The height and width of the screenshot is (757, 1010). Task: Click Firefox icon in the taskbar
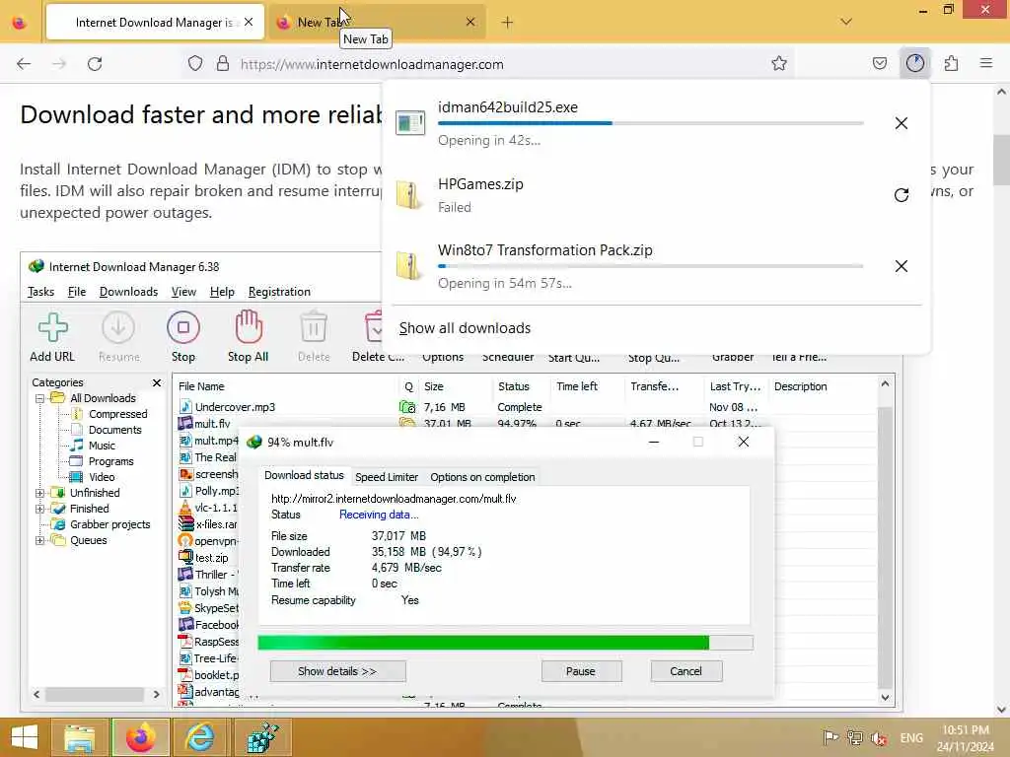140,737
